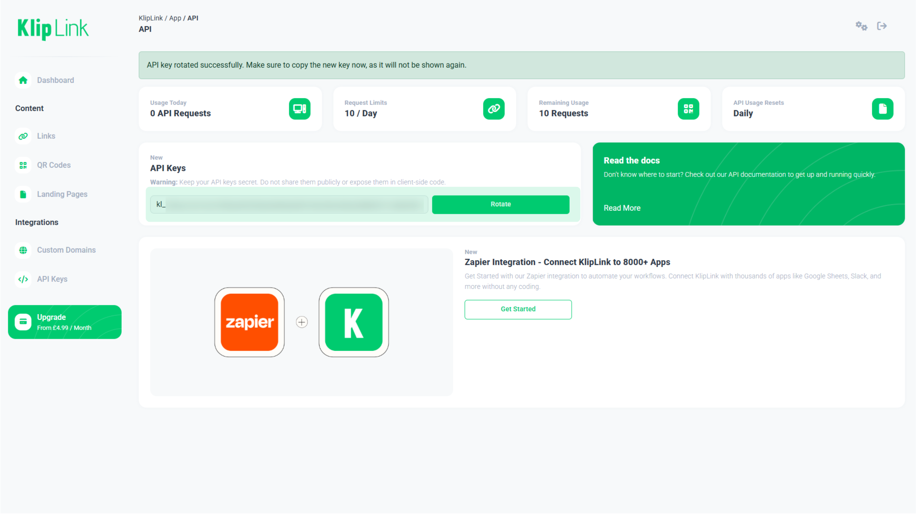
Task: Click the link icon on Request Limits card
Action: click(x=494, y=109)
